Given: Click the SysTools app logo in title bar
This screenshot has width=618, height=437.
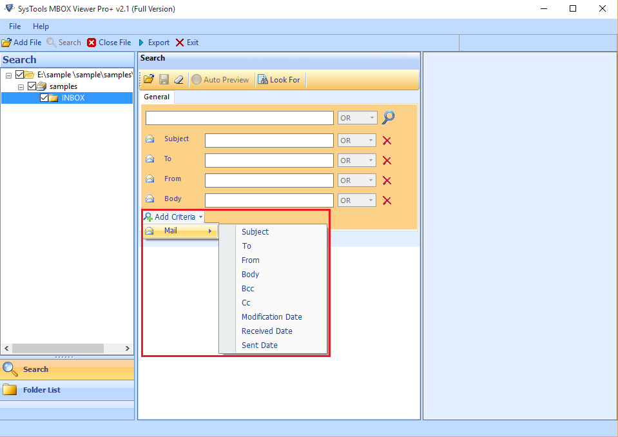Looking at the screenshot, I should (x=9, y=8).
